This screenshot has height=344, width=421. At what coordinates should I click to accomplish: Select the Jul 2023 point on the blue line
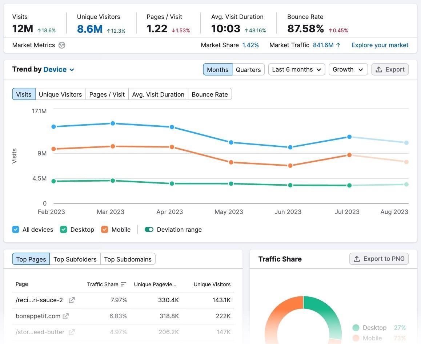click(x=349, y=137)
